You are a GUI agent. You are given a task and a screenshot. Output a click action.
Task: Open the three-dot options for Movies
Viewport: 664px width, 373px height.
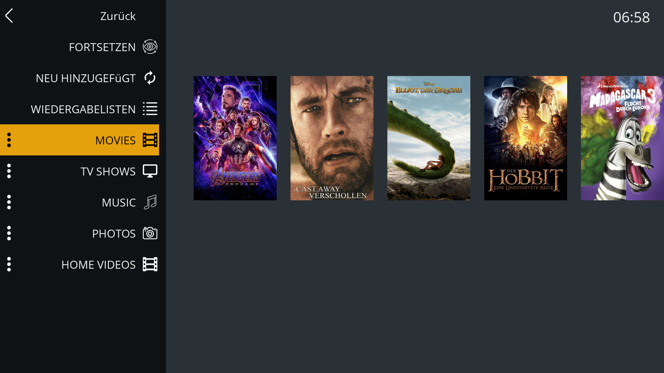click(9, 140)
